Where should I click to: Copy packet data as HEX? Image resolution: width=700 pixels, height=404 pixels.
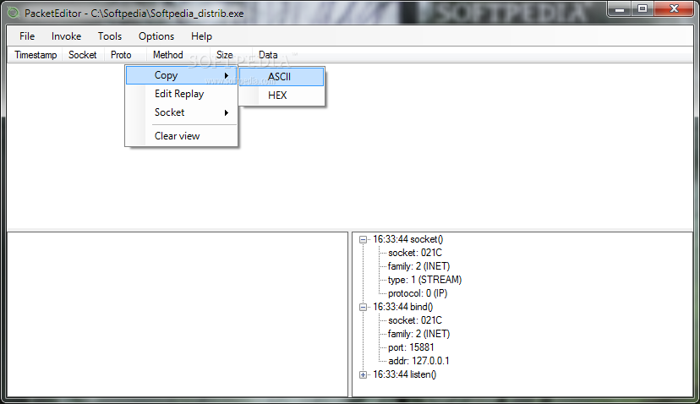pyautogui.click(x=282, y=96)
